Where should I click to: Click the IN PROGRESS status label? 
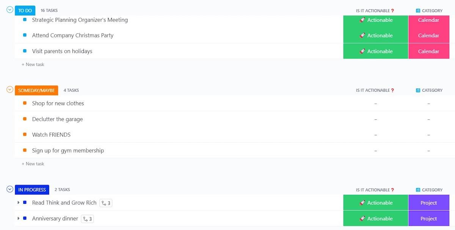tap(32, 189)
